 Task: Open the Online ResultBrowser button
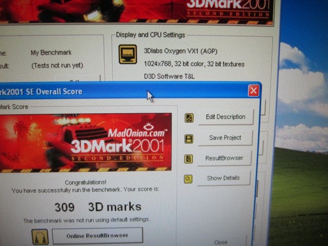pyautogui.click(x=97, y=236)
